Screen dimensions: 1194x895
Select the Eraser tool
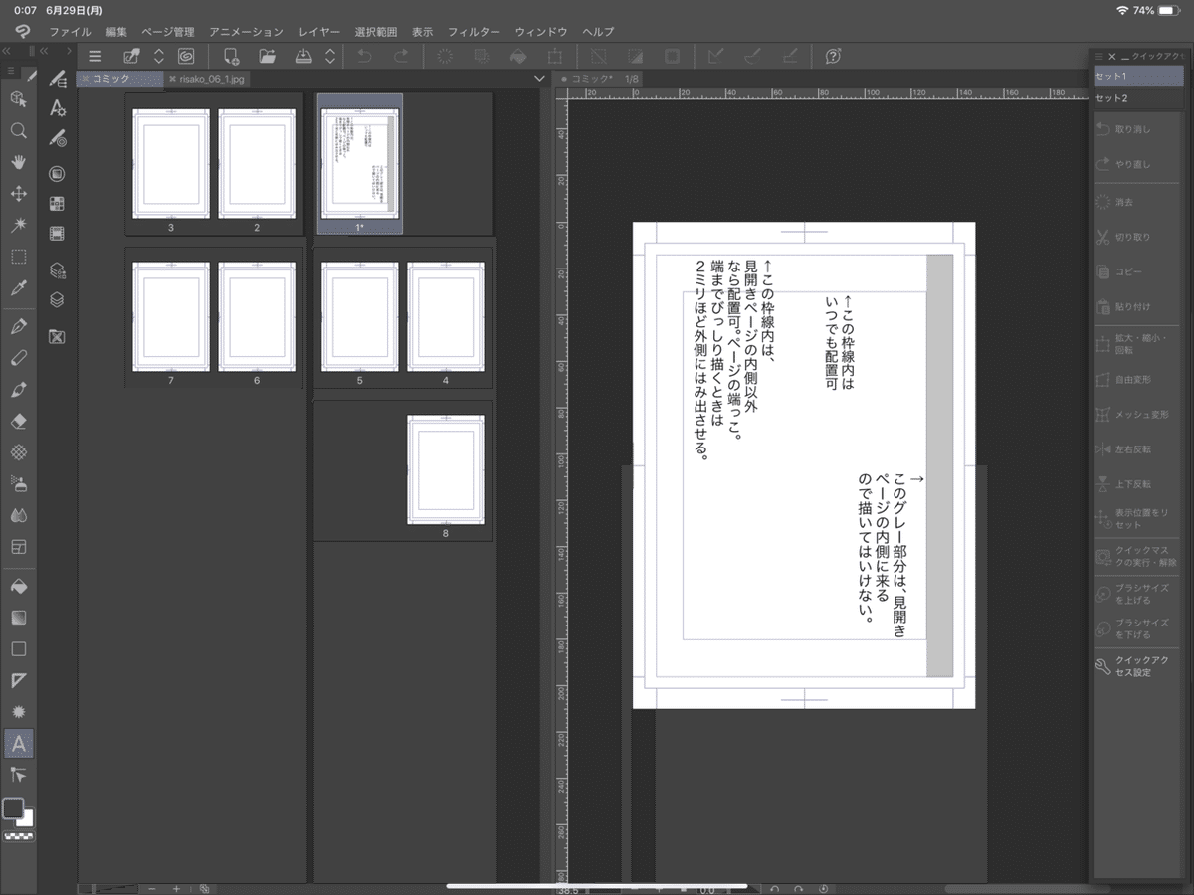pos(18,420)
